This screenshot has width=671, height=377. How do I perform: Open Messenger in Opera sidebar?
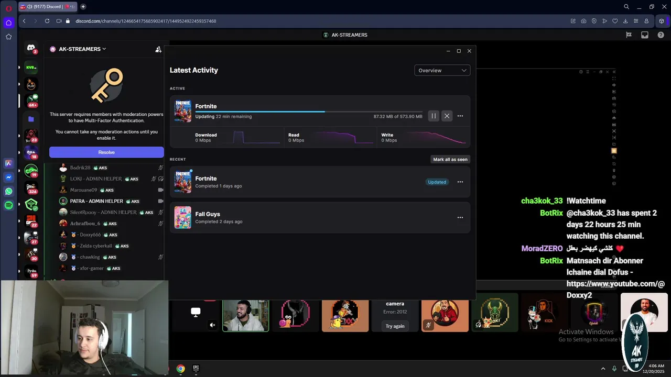click(x=8, y=178)
